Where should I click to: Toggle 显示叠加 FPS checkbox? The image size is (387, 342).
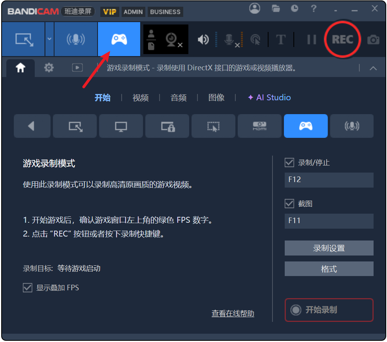[x=27, y=288]
